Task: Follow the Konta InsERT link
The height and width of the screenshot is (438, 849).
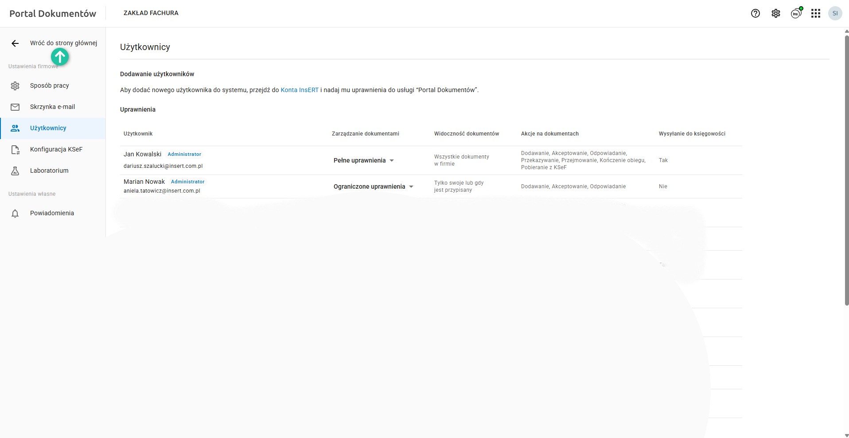Action: tap(300, 90)
